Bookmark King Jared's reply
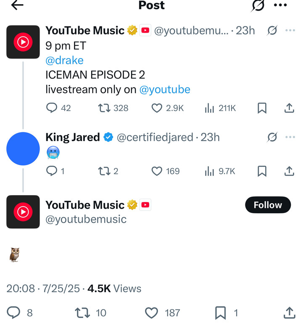Screen dimensions: 303x336 262,171
